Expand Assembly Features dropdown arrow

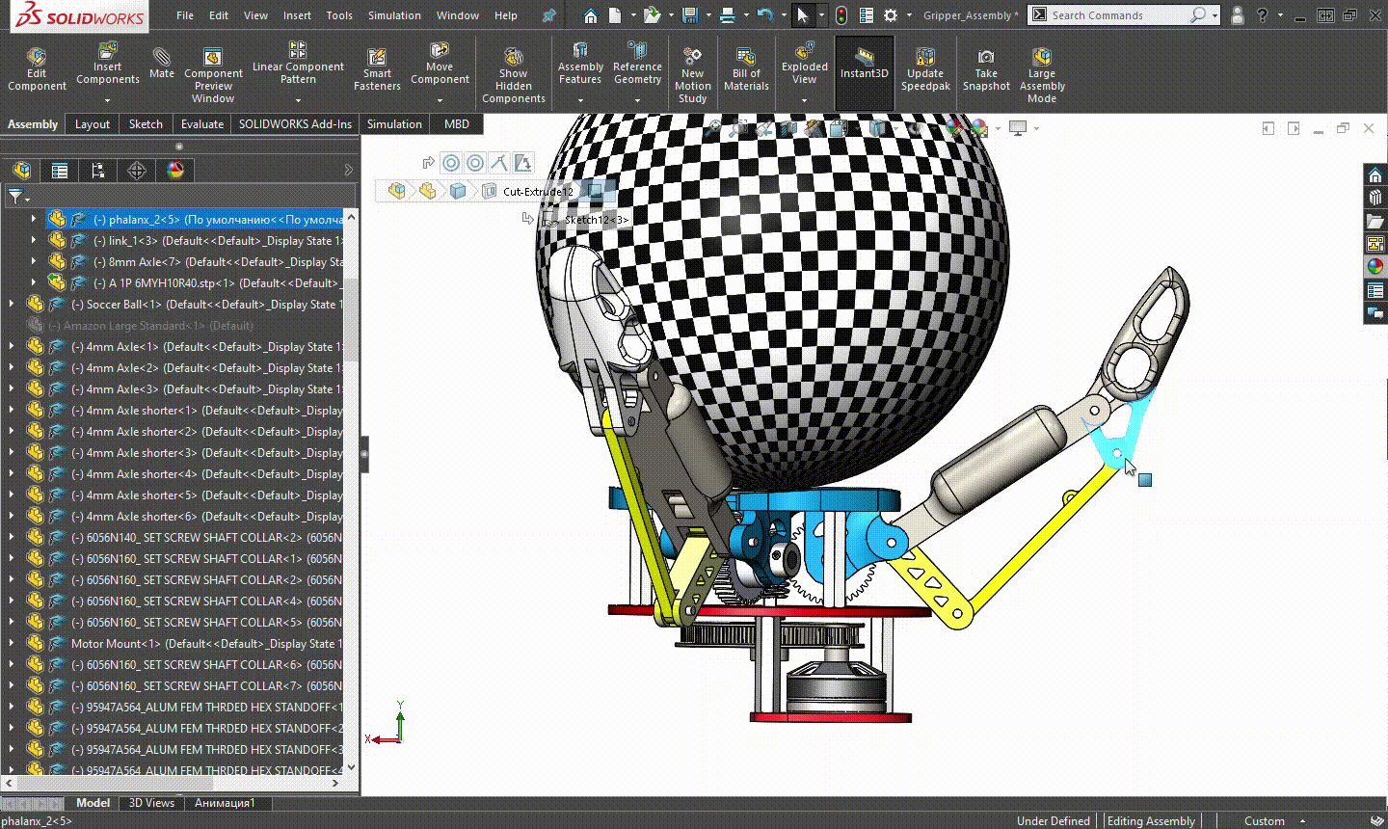pyautogui.click(x=580, y=99)
